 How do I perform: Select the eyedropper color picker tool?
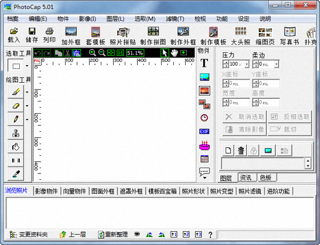point(15,174)
